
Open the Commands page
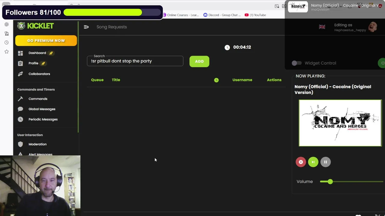pos(38,99)
